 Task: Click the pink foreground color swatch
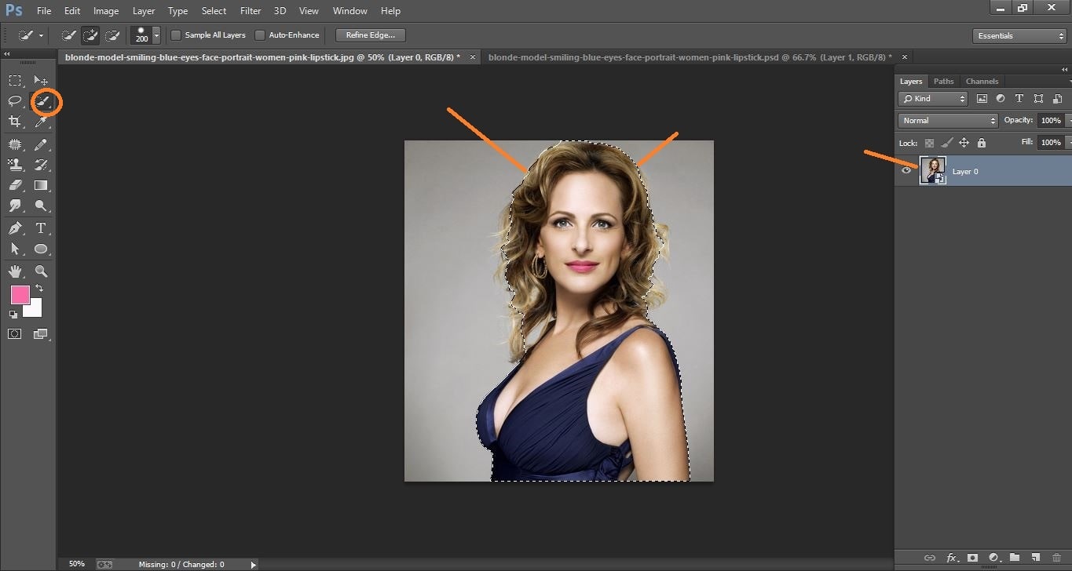click(x=20, y=295)
